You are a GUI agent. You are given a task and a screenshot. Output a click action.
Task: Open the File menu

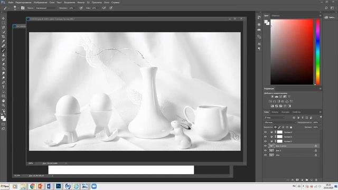[x=11, y=2]
